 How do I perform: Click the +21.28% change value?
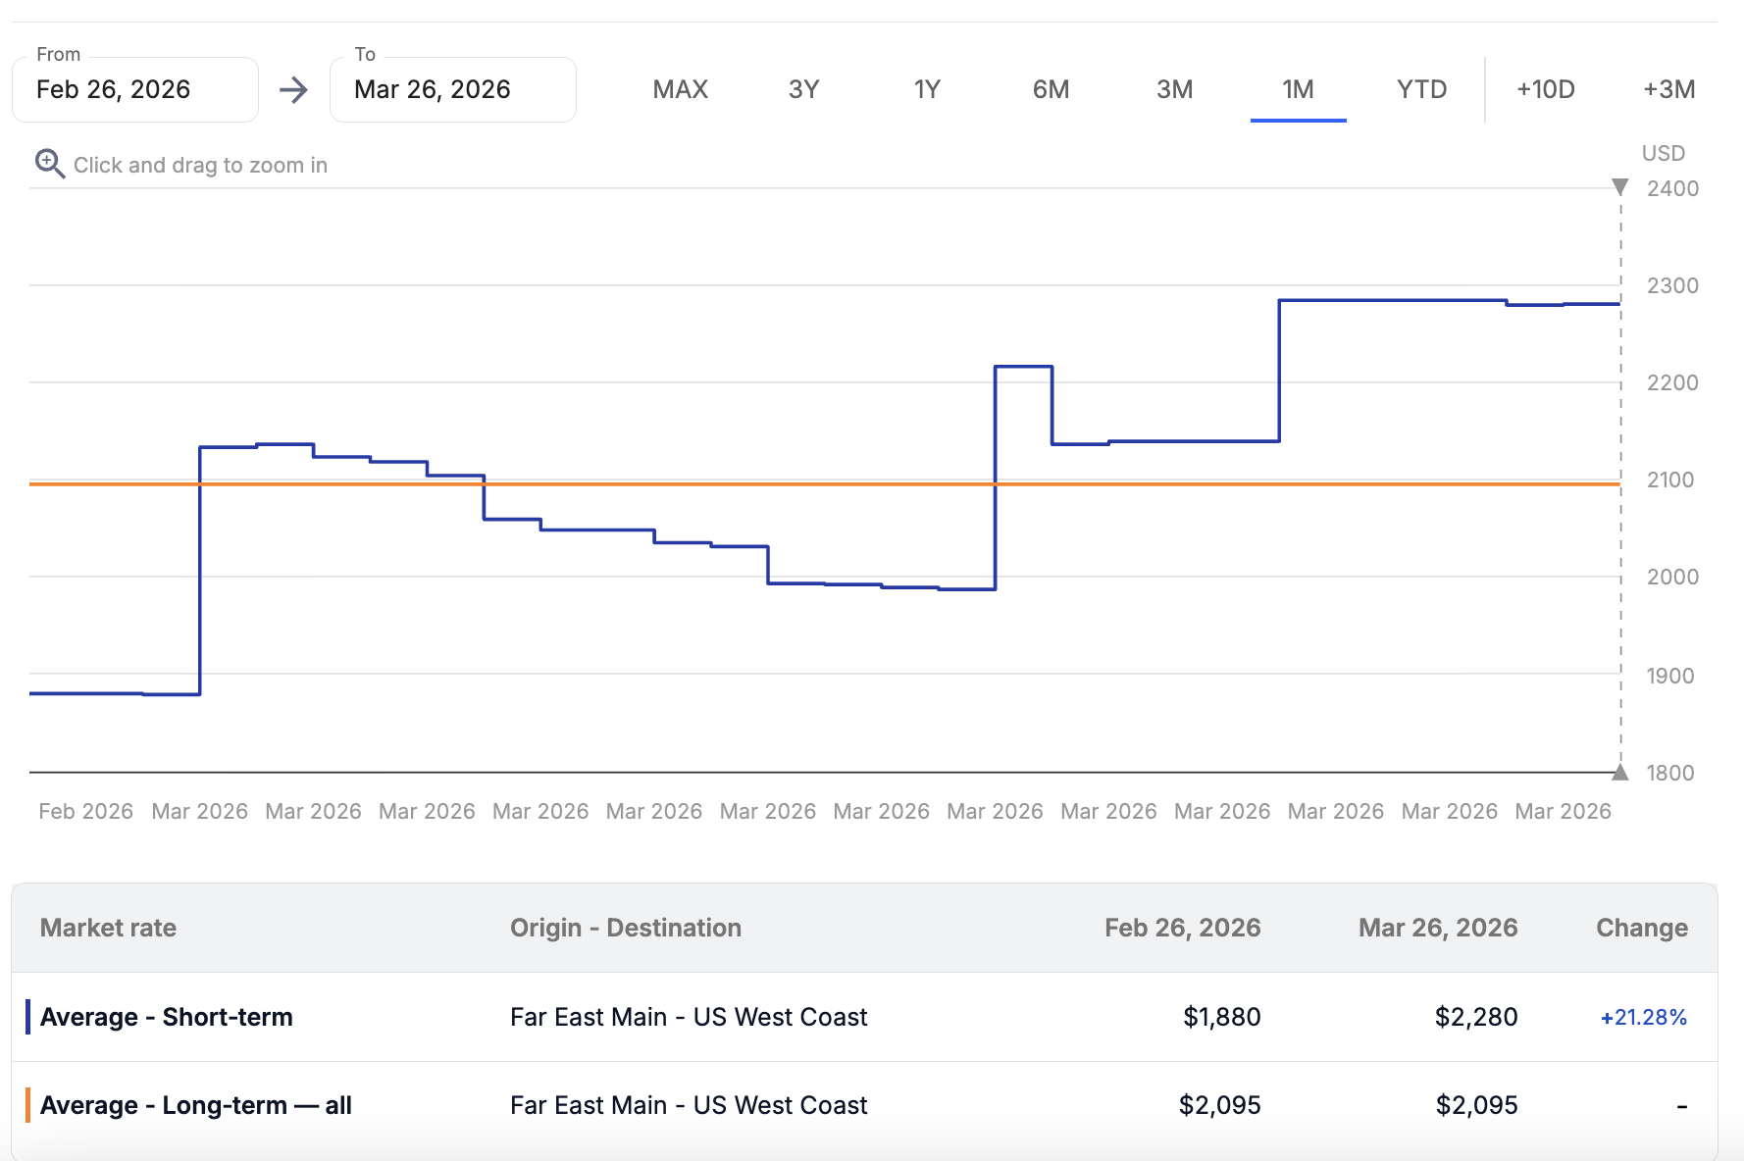point(1643,1017)
